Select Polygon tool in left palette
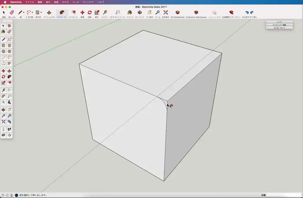The height and width of the screenshot is (198, 303). [x=9, y=51]
